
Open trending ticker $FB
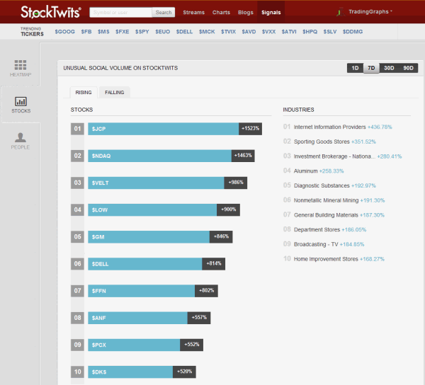coord(86,32)
